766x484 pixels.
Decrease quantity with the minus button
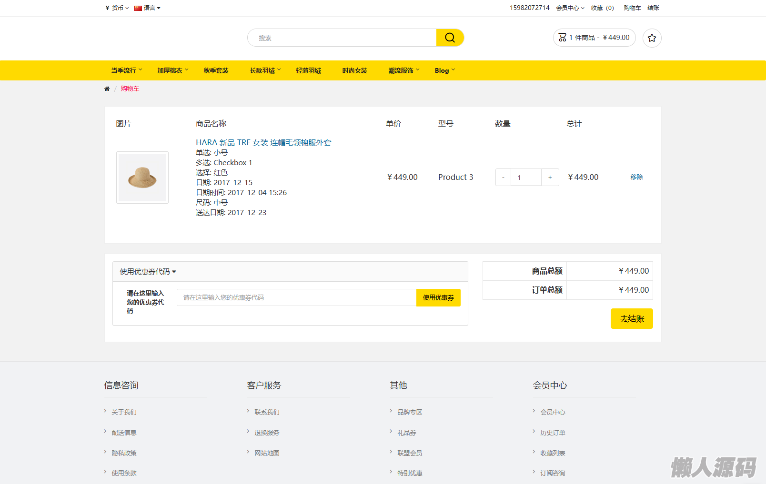pos(503,178)
